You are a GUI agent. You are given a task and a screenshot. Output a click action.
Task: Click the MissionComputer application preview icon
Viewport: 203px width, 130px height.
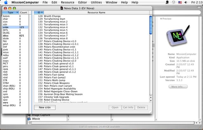coord(178,36)
